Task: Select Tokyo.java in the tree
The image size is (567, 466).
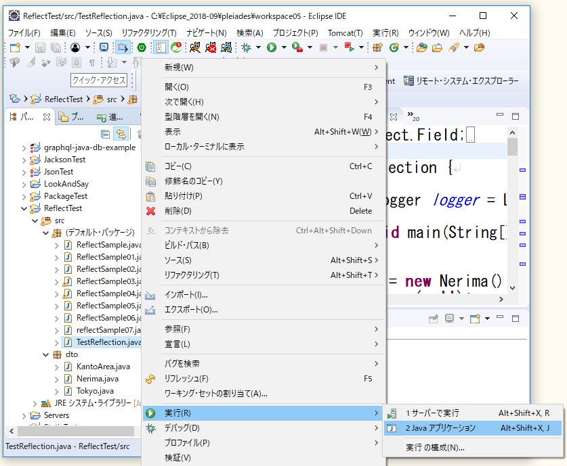Action: click(95, 392)
